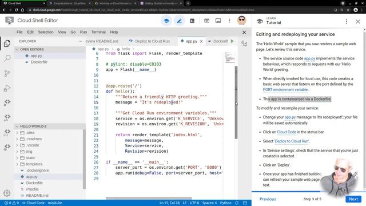Screen dimensions: 366x206
Task: Select Python language mode in status bar
Action: click(x=226, y=203)
